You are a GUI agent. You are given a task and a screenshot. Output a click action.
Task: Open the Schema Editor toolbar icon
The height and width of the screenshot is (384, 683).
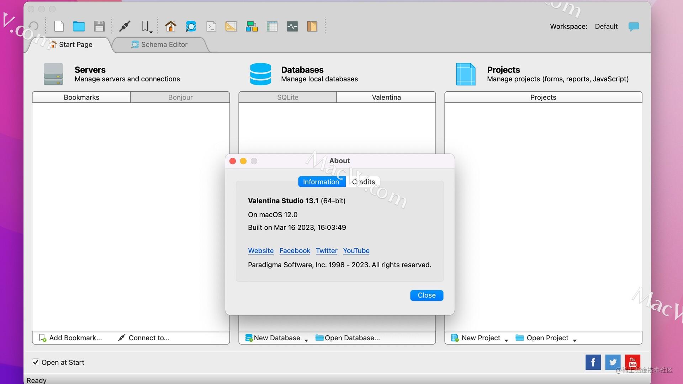[191, 26]
